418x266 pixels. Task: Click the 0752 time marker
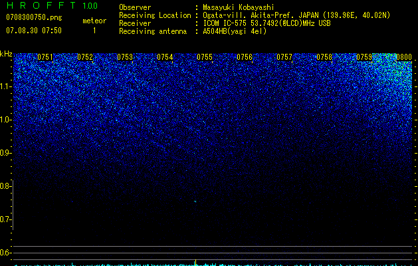(x=85, y=57)
